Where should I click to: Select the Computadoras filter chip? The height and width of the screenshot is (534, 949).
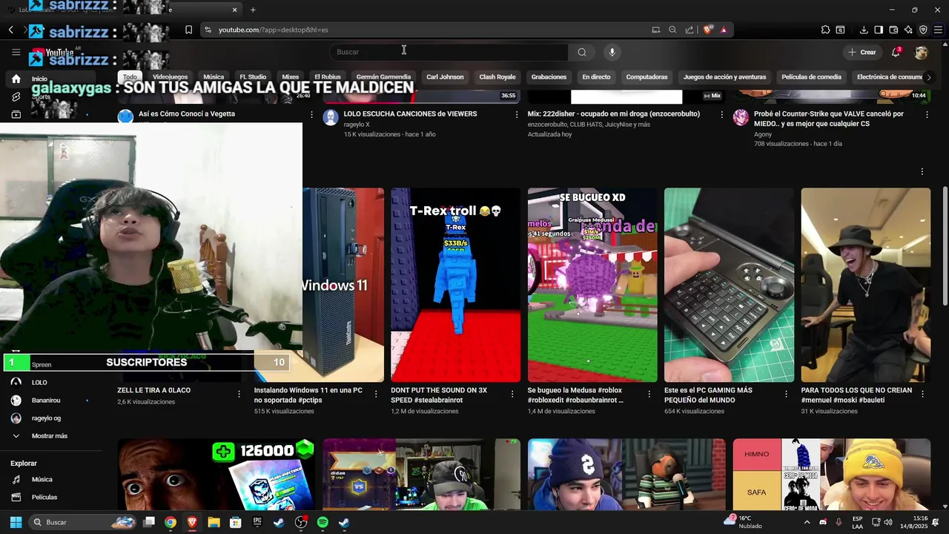pos(647,77)
